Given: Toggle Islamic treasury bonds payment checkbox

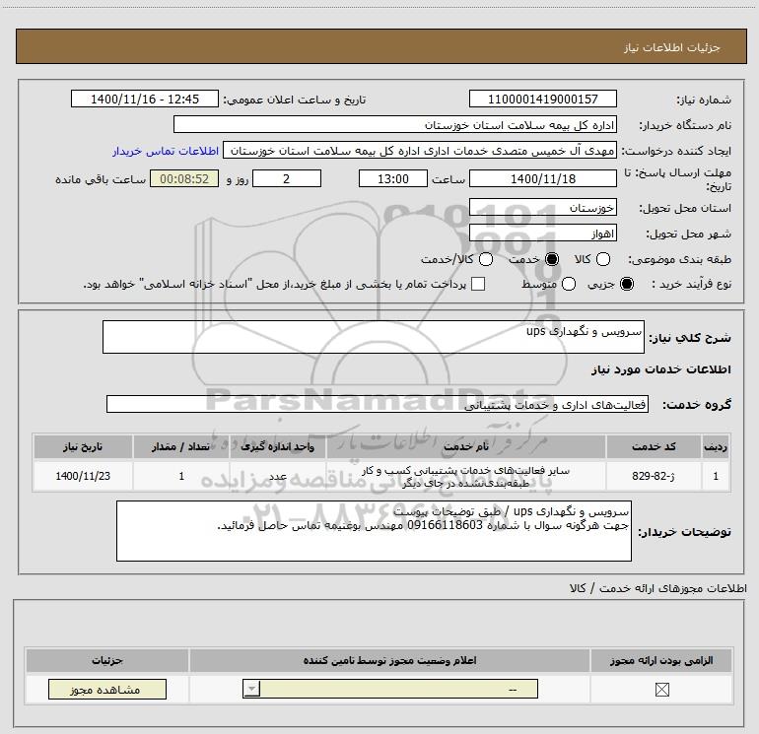Looking at the screenshot, I should pyautogui.click(x=478, y=284).
